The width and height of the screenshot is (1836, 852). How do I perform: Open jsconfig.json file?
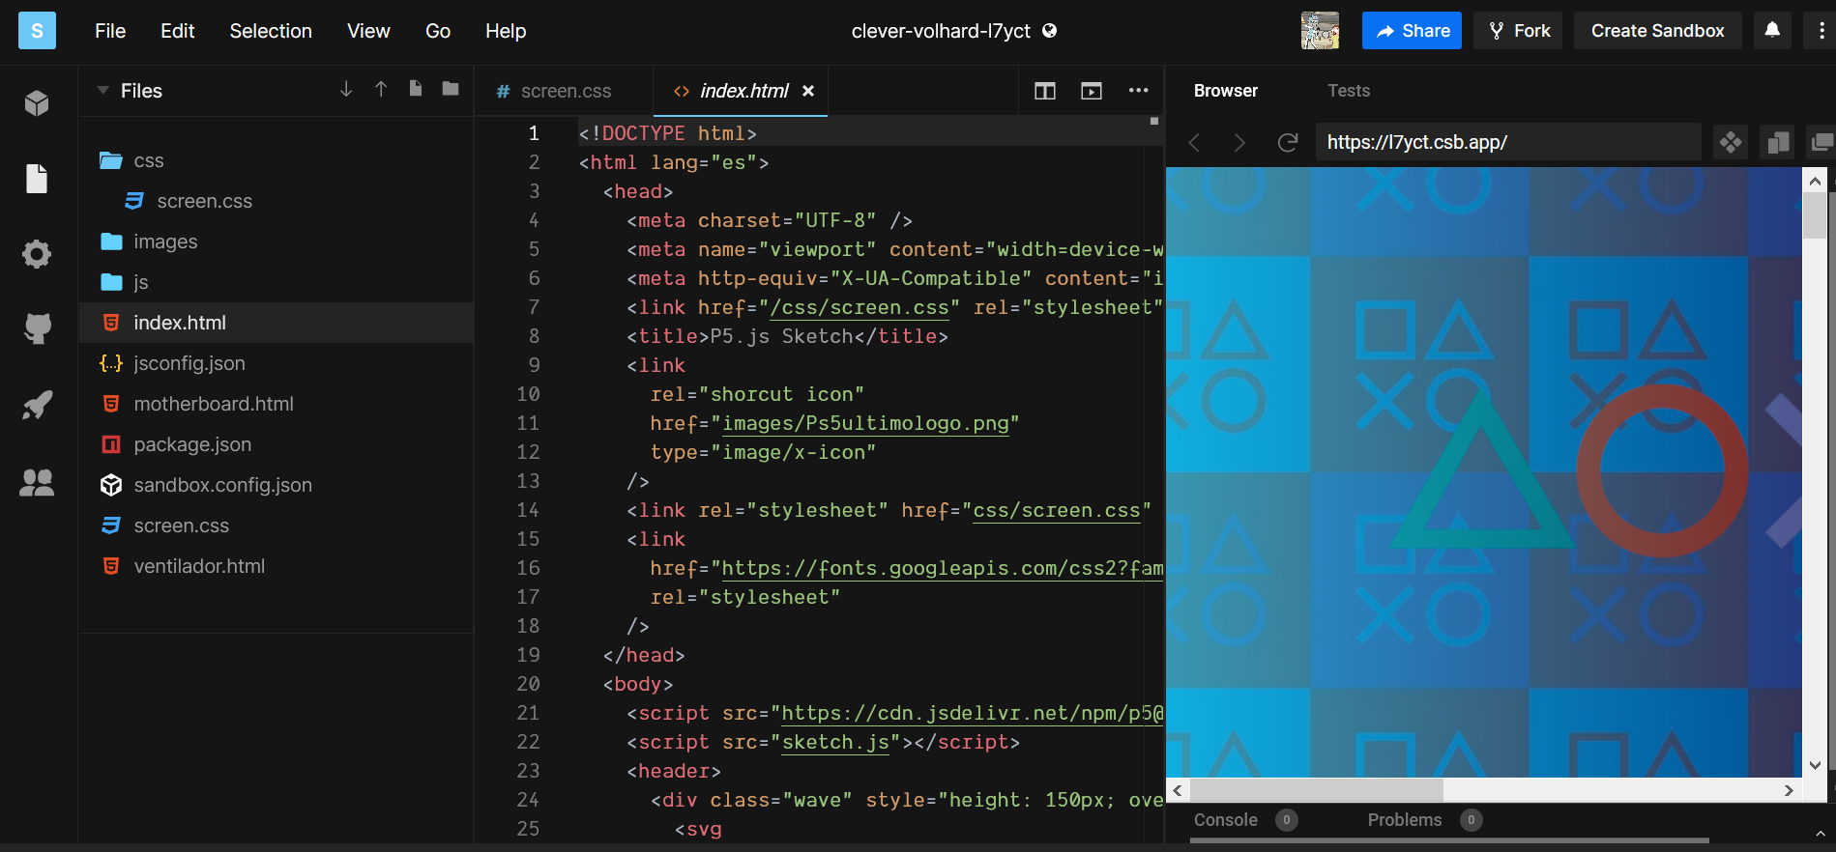pos(189,363)
